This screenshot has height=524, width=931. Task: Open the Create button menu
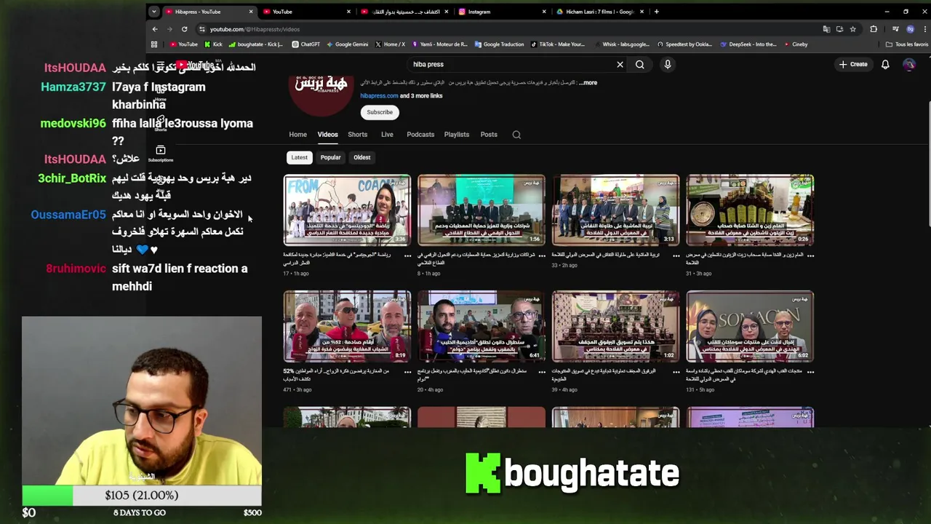(x=852, y=64)
